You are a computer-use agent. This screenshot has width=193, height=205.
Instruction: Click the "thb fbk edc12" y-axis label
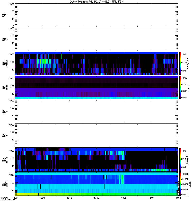(5, 63)
